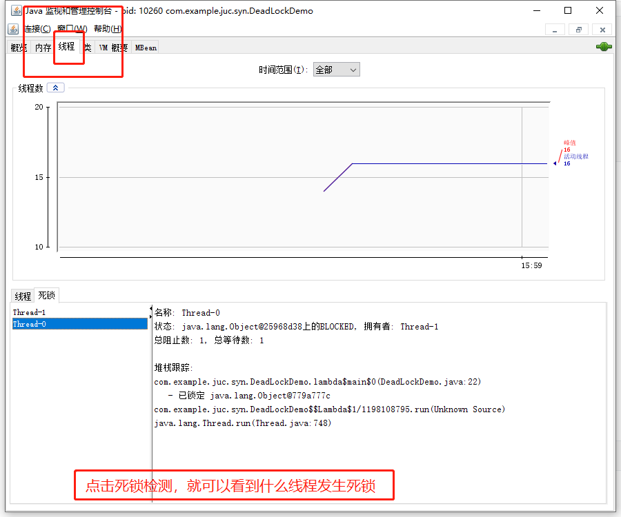Screen dimensions: 621x517
Task: Click the 名称: Thread-0 line
Action: coord(187,312)
